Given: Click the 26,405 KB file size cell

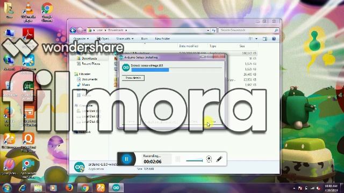Looking at the screenshot, I should [249, 75].
